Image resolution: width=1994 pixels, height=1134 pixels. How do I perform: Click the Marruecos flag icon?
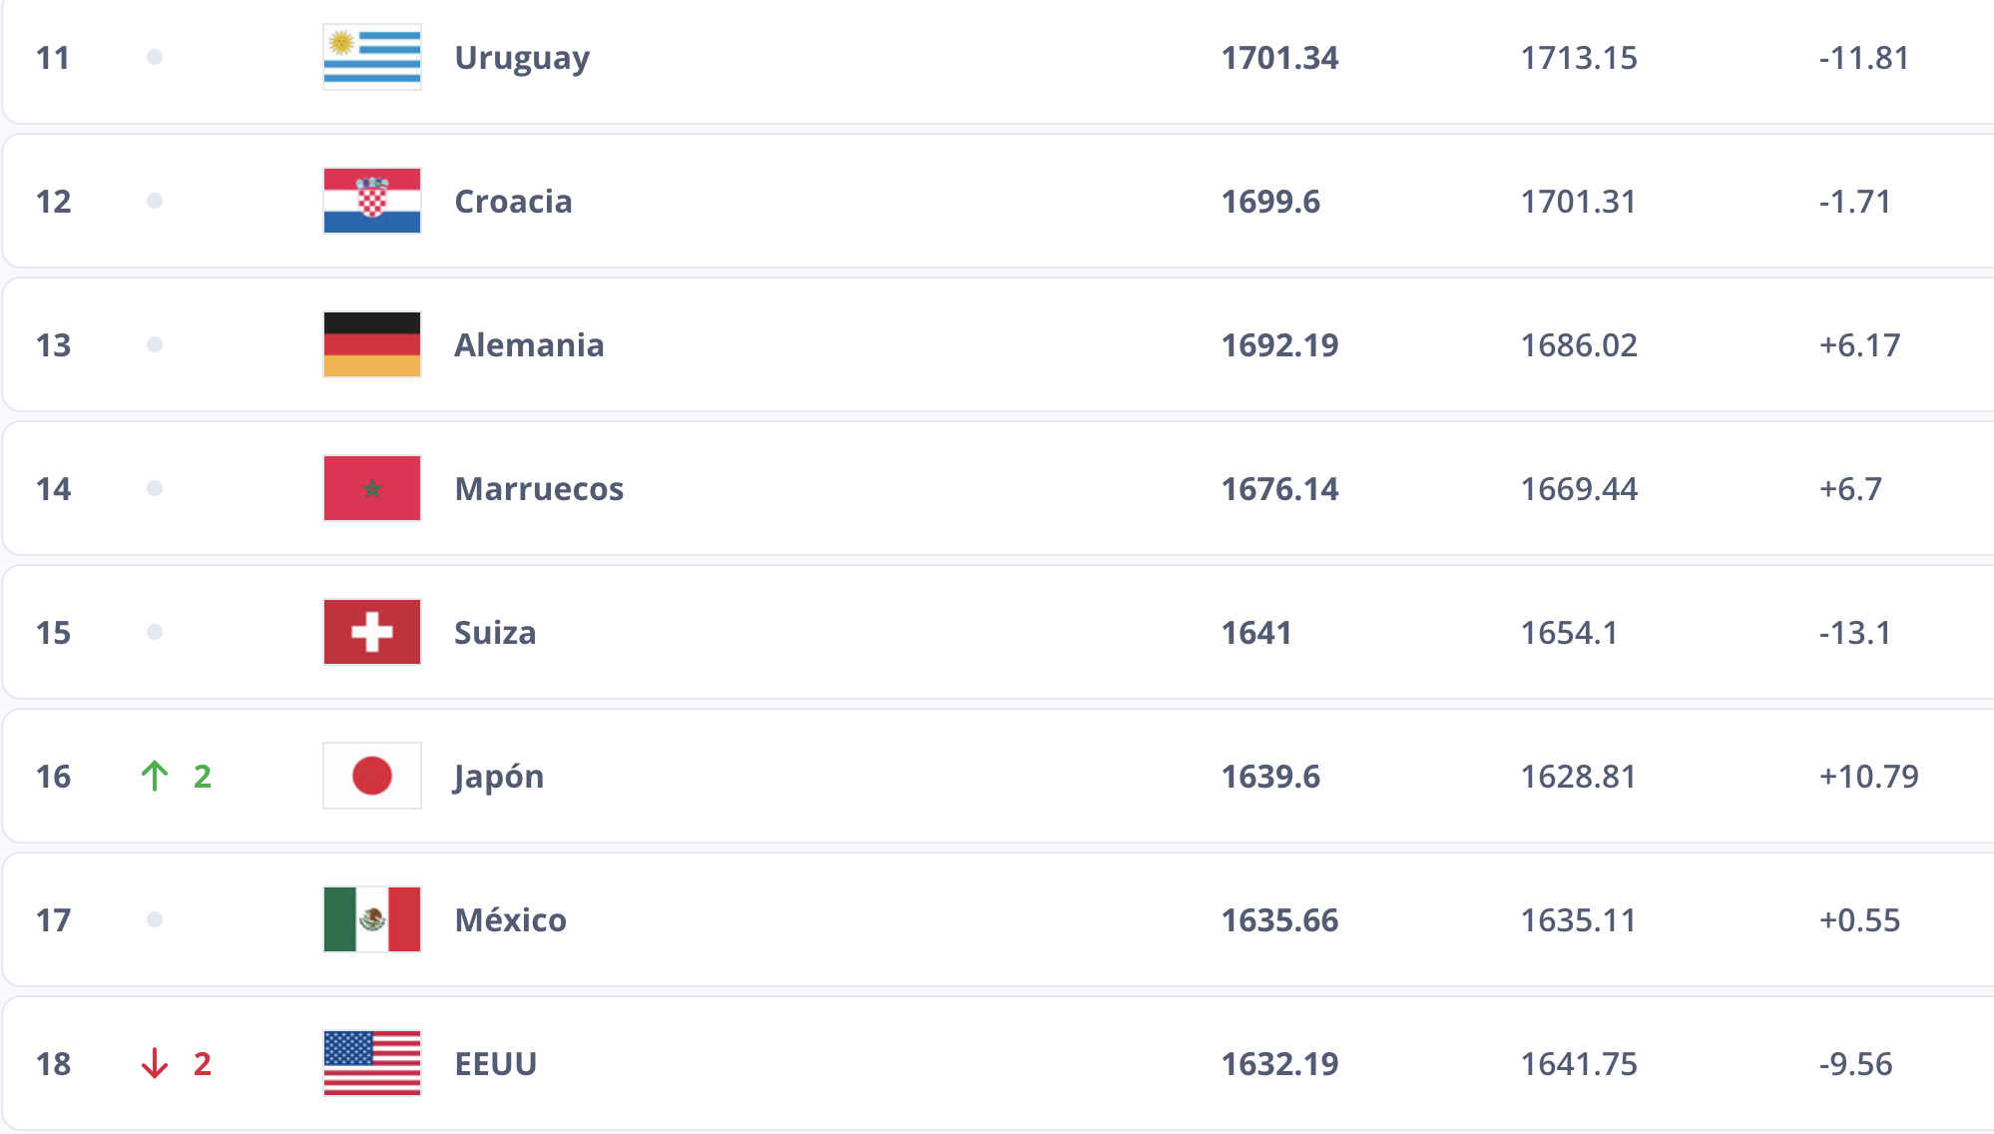(x=372, y=488)
